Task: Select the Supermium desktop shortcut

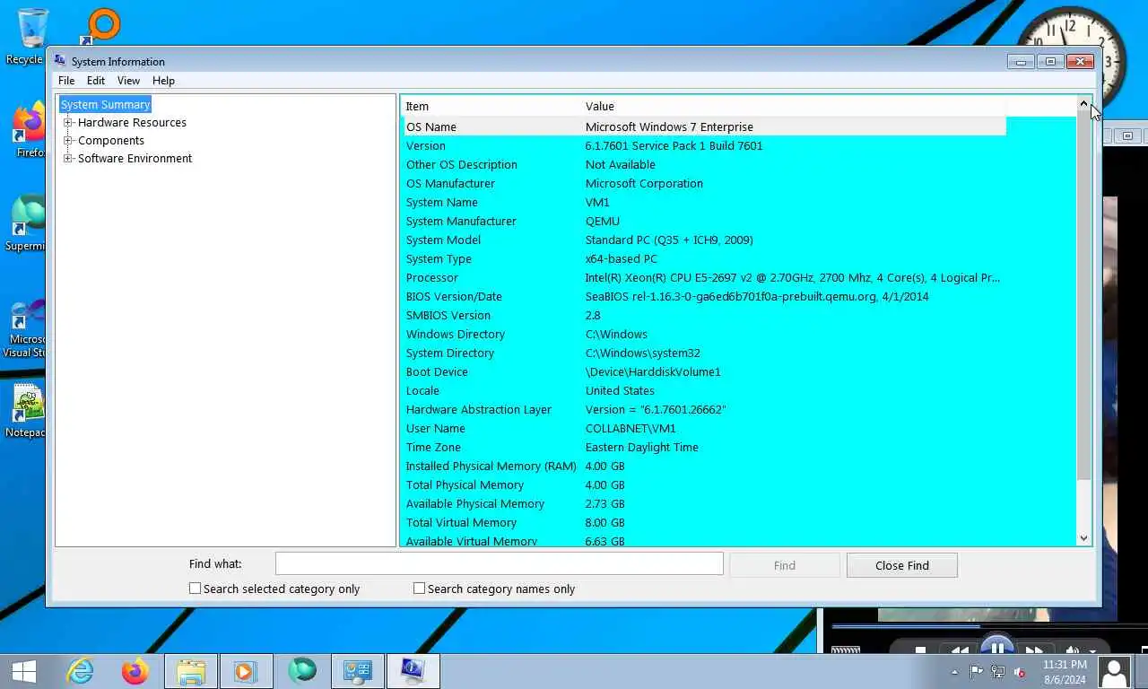Action: pyautogui.click(x=25, y=224)
